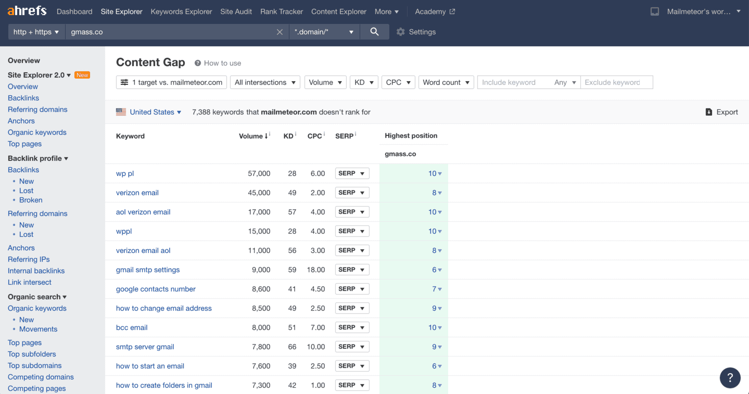
Task: Click the Volume column info icon
Action: [x=269, y=134]
